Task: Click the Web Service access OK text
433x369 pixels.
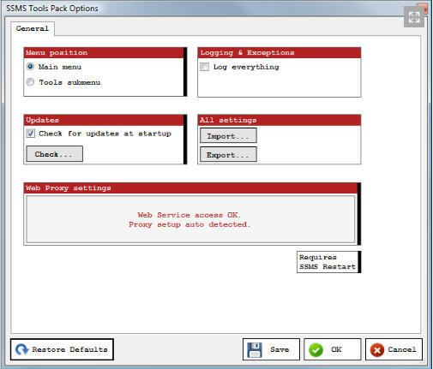Action: [189, 215]
